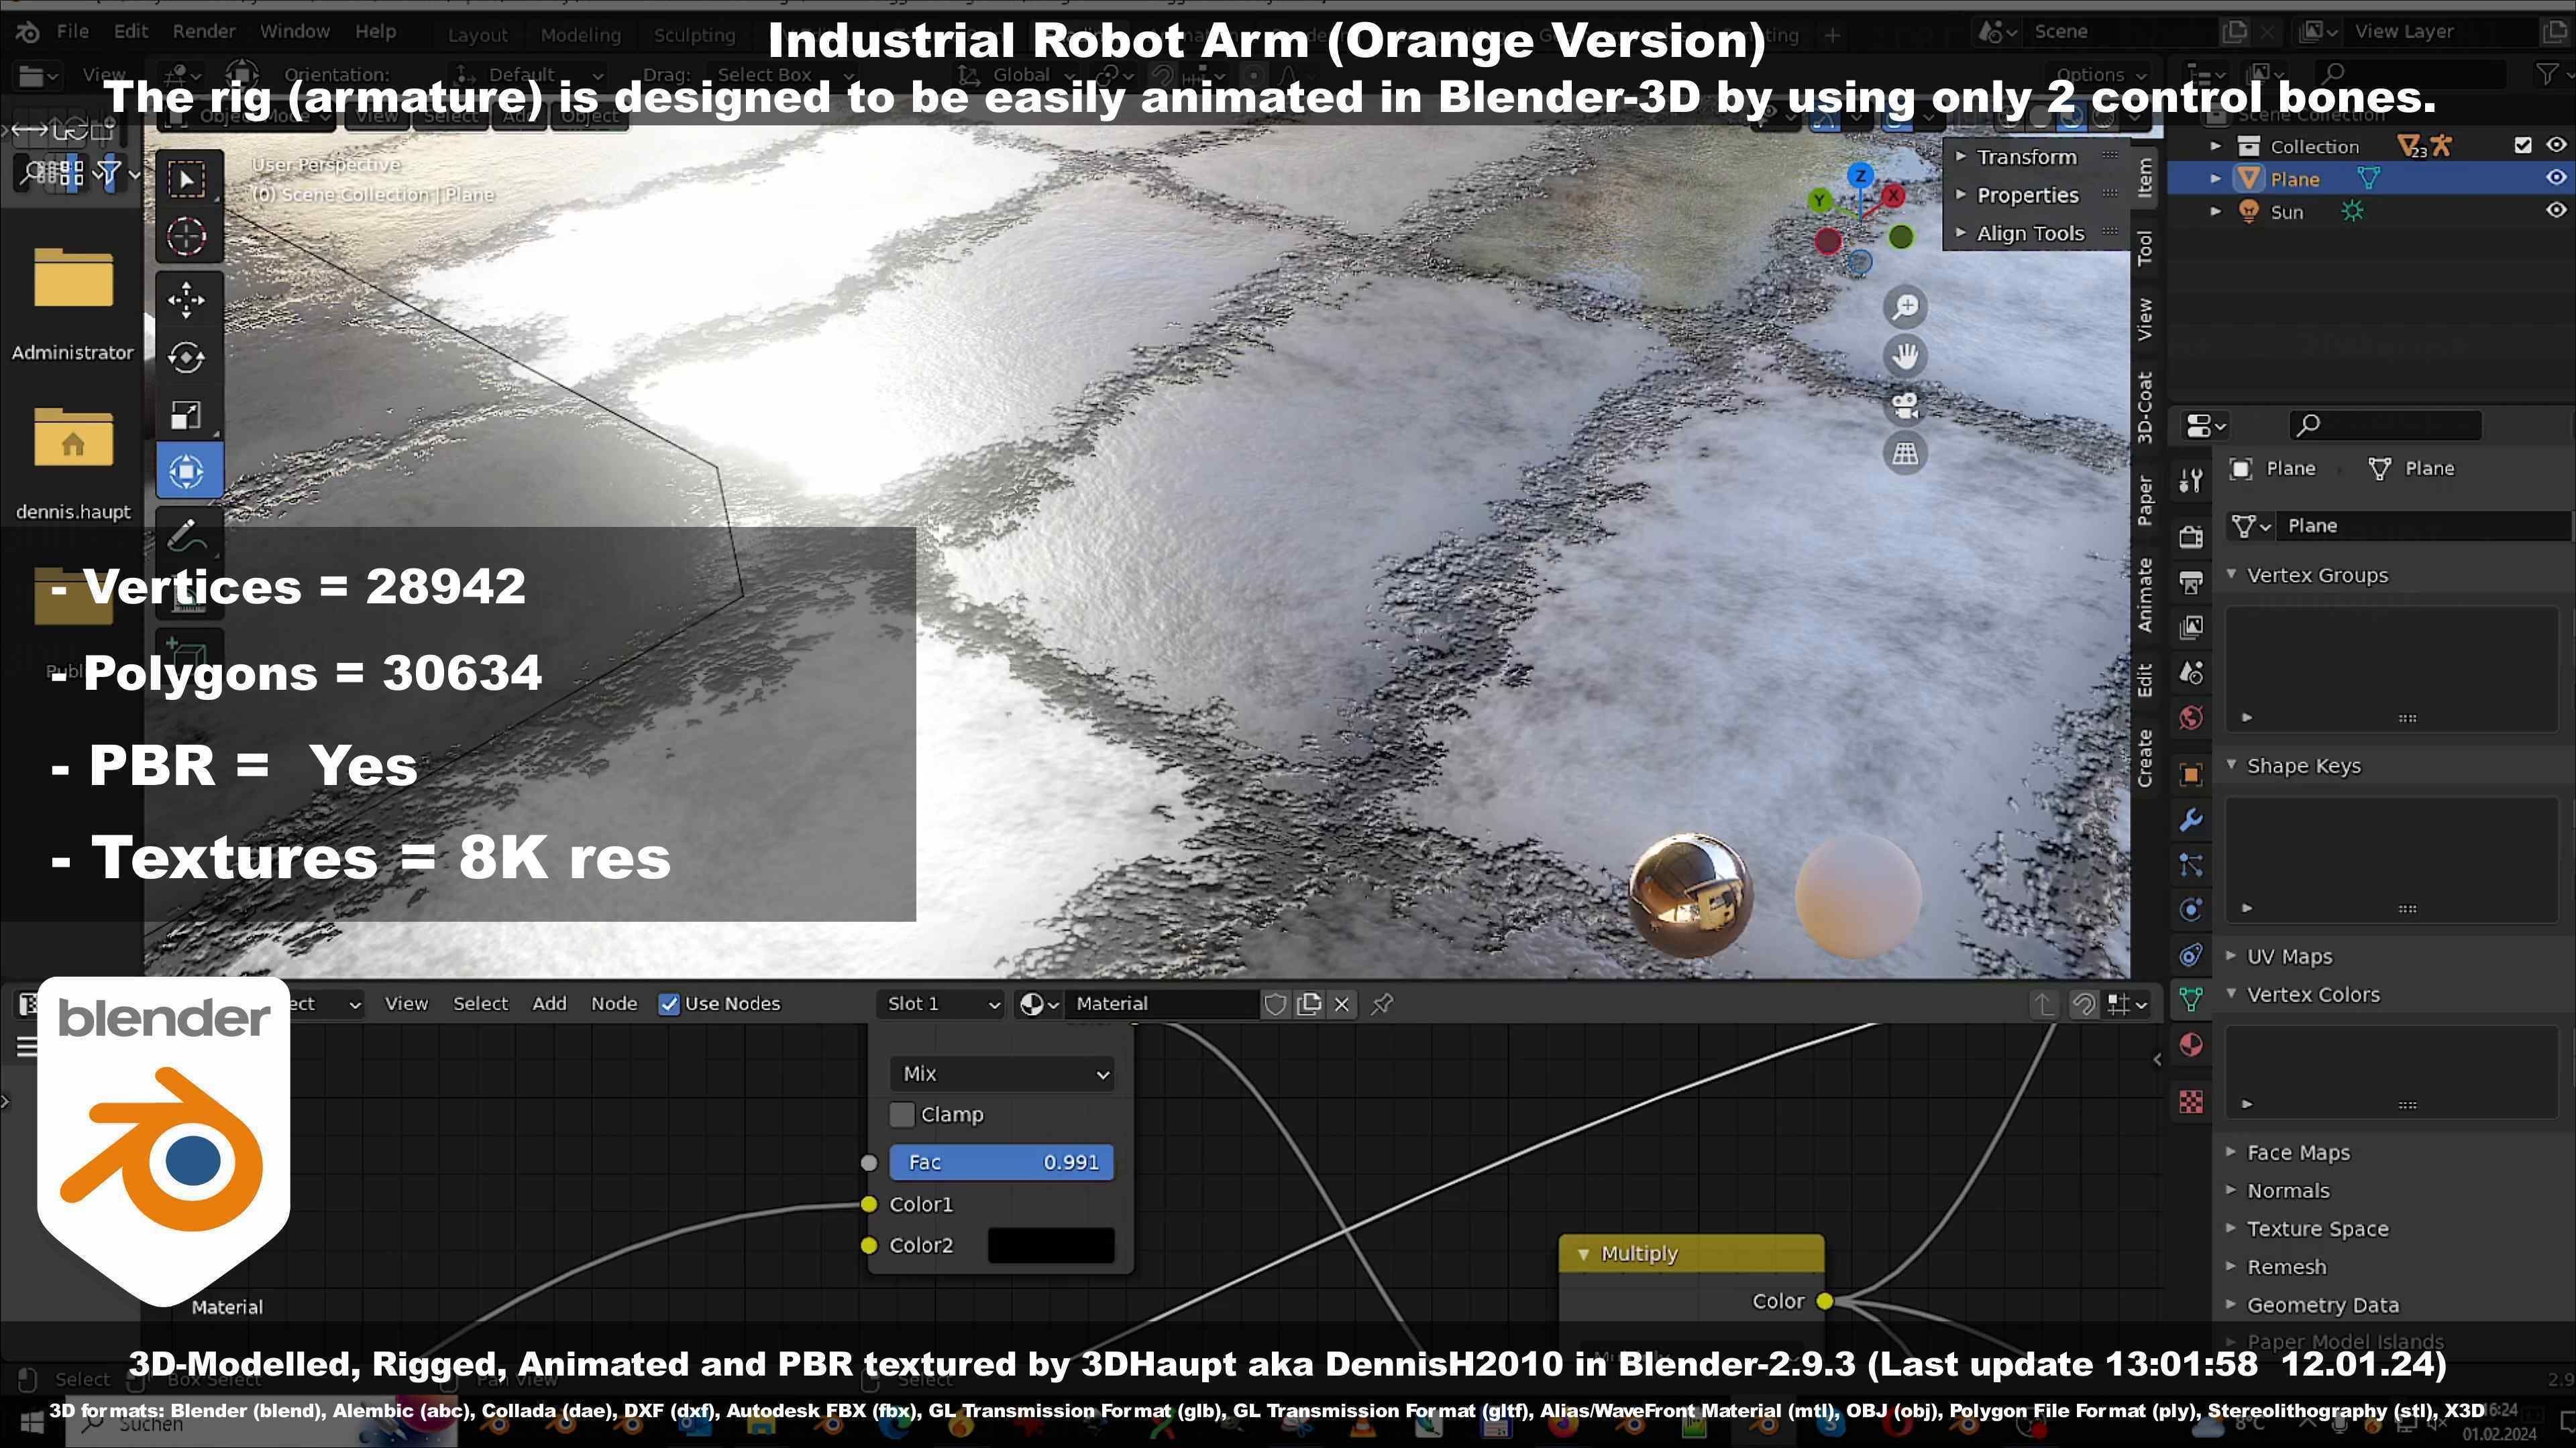Select the Scale tool
The width and height of the screenshot is (2576, 1448).
click(187, 415)
